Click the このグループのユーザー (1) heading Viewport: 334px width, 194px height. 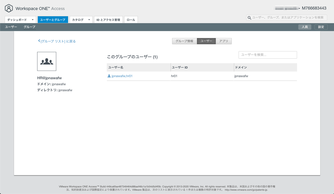[132, 57]
